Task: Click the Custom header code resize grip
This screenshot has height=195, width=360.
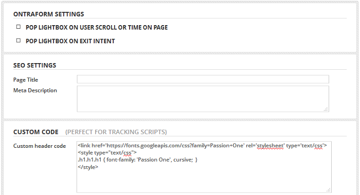Action: [x=329, y=190]
